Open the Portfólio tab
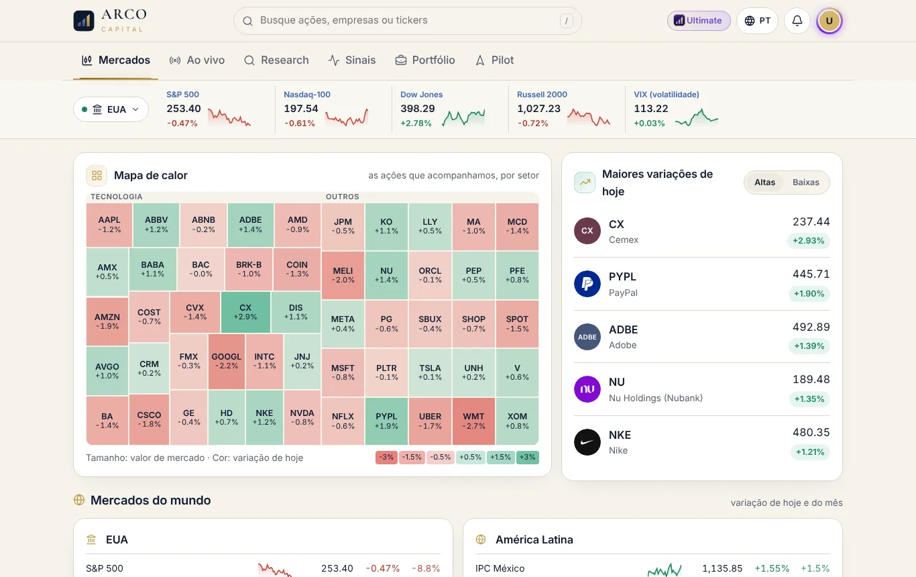The image size is (916, 577). click(425, 60)
